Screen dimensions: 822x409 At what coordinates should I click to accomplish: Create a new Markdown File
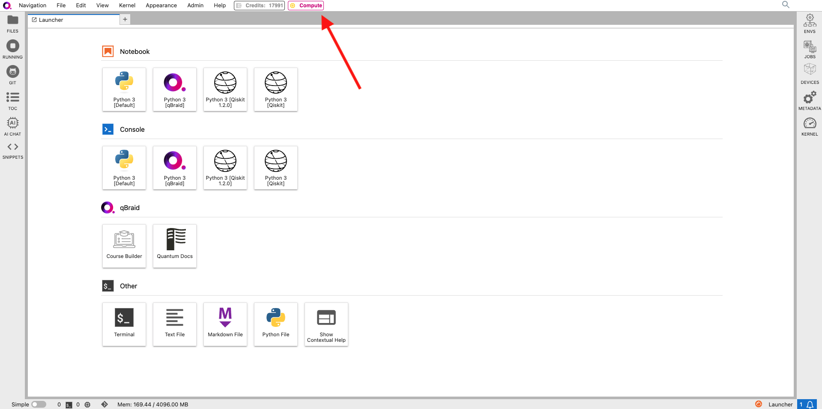pyautogui.click(x=225, y=324)
